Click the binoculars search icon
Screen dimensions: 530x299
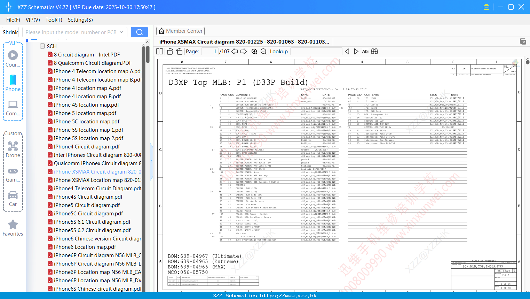374,52
